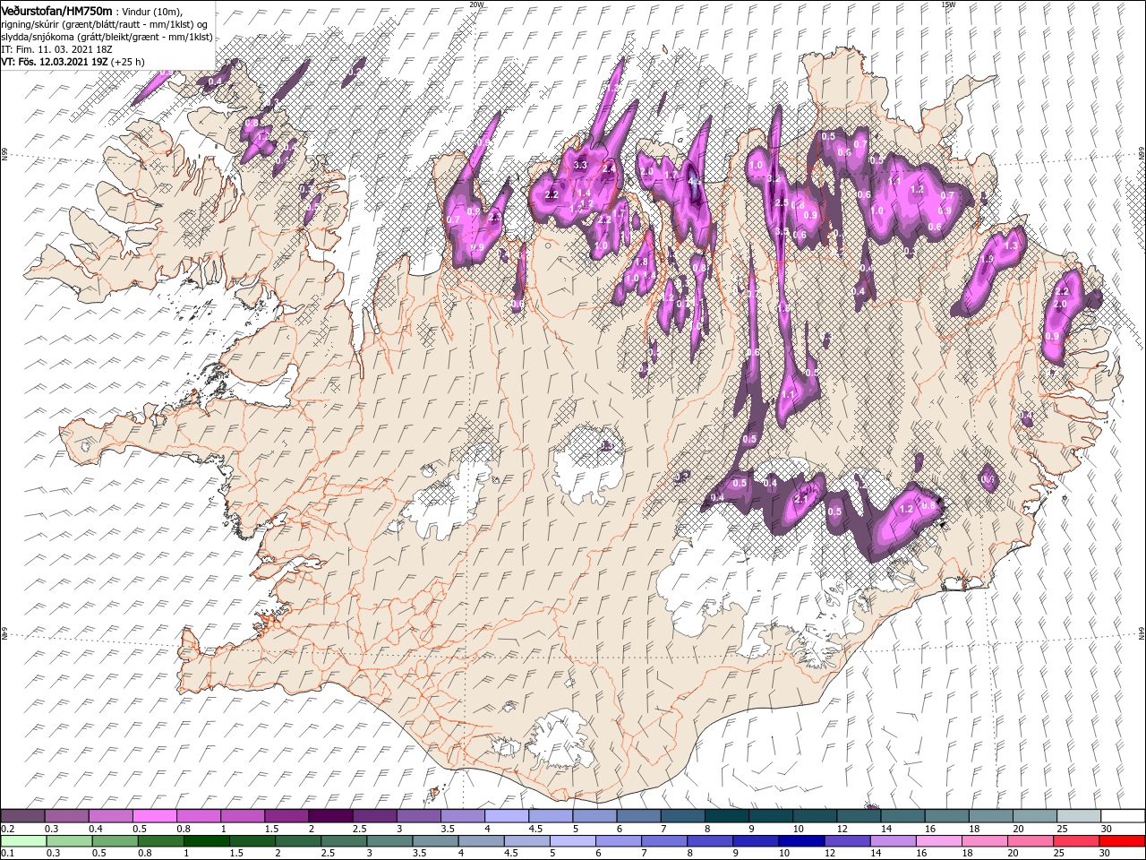Click the 2.5 label in bottom legend row

(x=329, y=854)
